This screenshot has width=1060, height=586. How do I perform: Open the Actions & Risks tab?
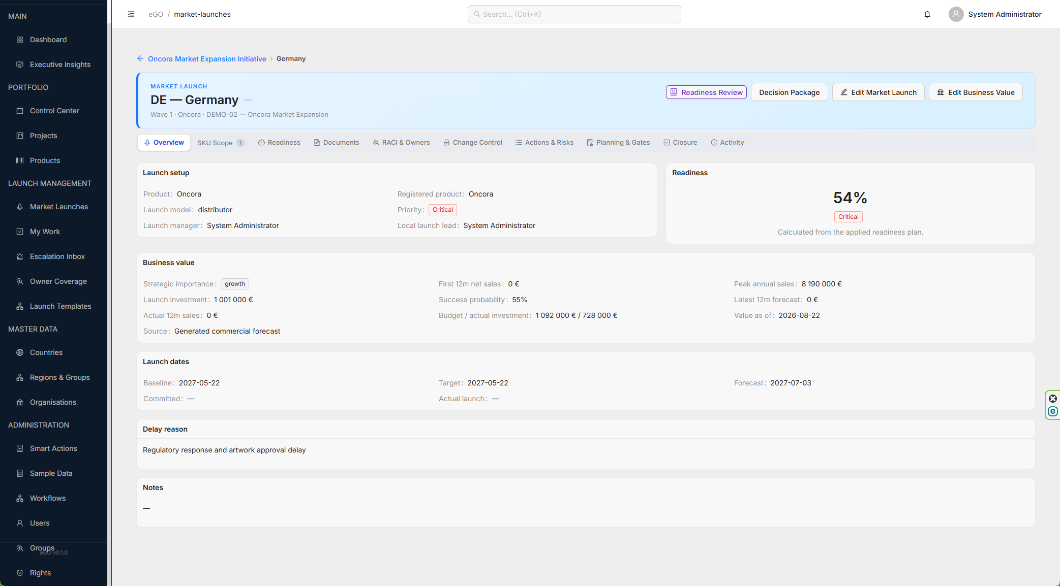(x=544, y=143)
